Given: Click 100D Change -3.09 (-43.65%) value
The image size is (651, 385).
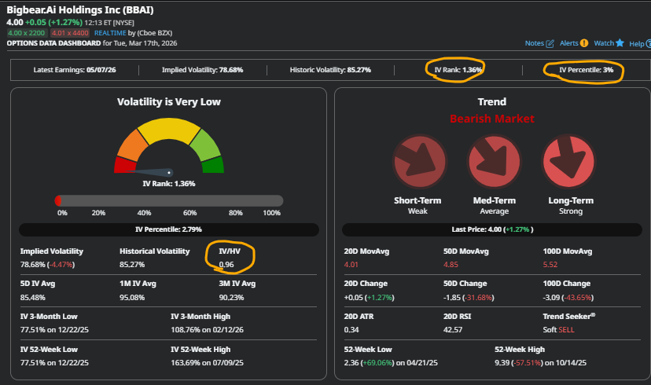Looking at the screenshot, I should click(568, 298).
